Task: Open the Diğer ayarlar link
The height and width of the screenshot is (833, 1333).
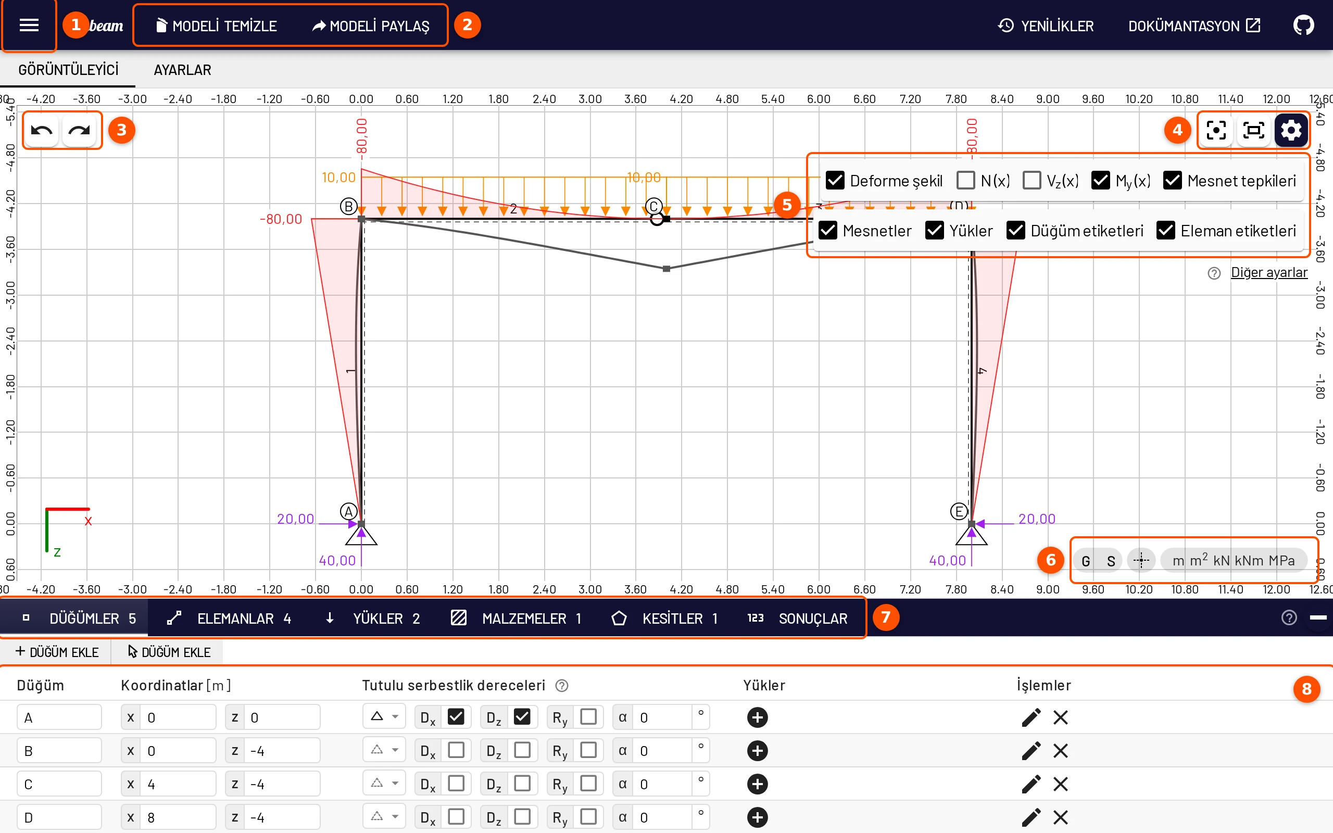Action: click(1269, 272)
